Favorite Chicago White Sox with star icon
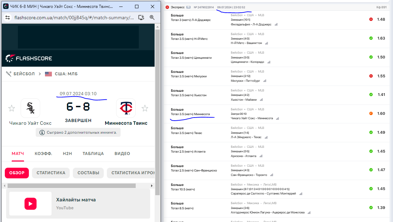This screenshot has width=393, height=222. pos(12,108)
